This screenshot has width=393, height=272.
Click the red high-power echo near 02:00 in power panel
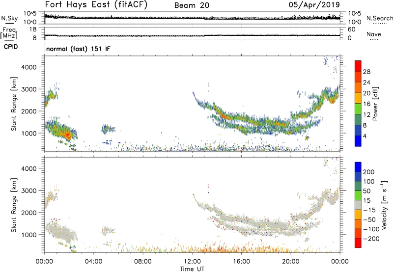pyautogui.click(x=67, y=136)
